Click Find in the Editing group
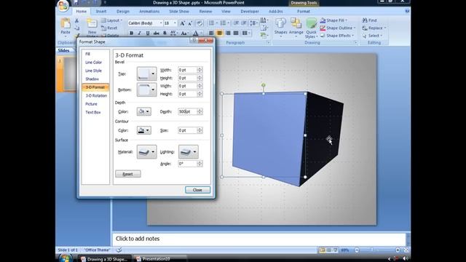Image resolution: width=466 pixels, height=262 pixels. [369, 20]
